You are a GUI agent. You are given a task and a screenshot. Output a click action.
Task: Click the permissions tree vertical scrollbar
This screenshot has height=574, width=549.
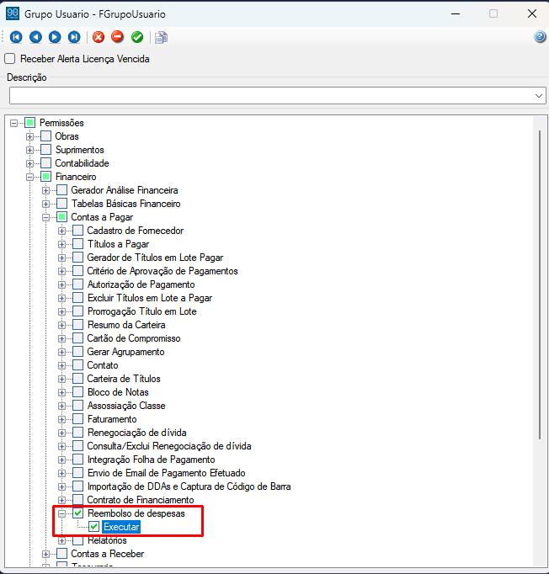tap(540, 284)
